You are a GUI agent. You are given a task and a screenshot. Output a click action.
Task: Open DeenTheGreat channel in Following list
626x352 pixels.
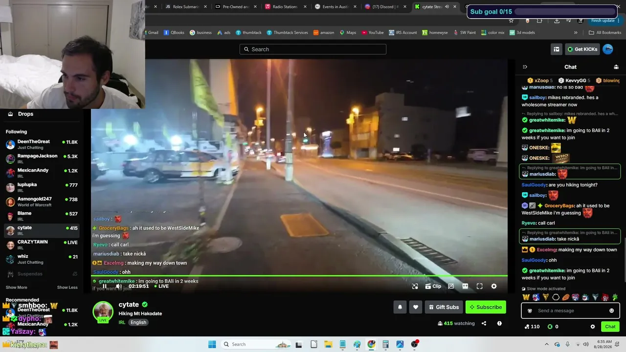(x=42, y=145)
